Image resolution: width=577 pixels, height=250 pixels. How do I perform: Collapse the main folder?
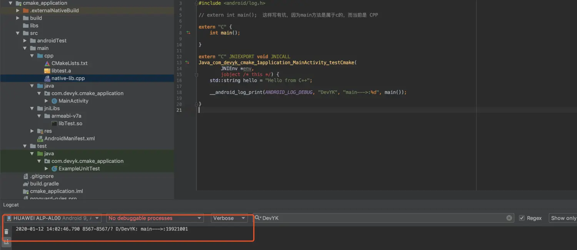(x=25, y=48)
